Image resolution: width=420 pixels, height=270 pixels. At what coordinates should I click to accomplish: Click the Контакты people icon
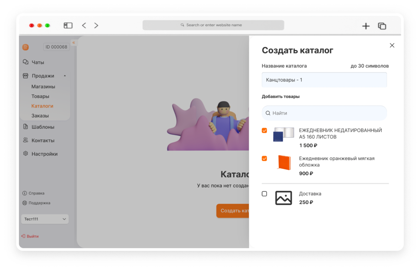[x=26, y=140]
